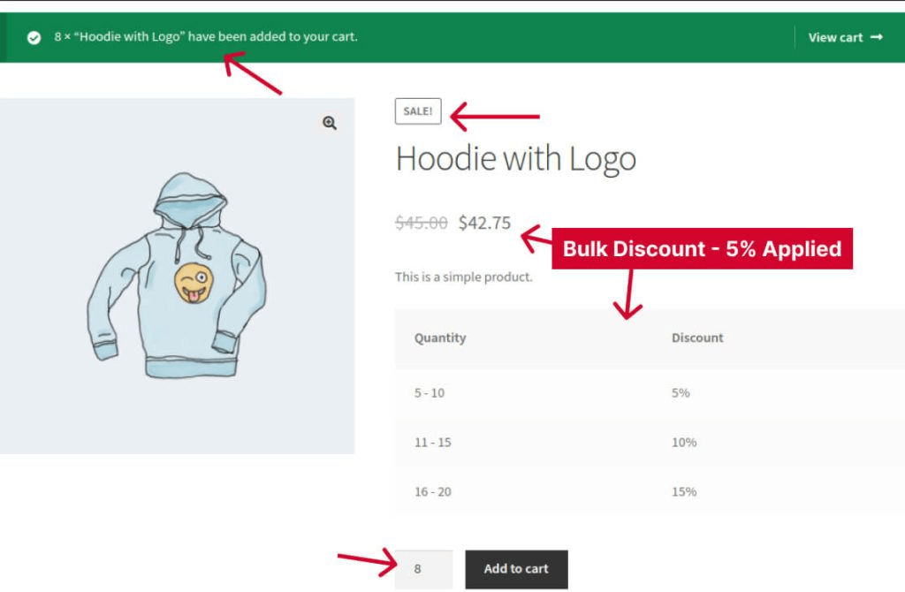Click the green cart notification message

point(203,37)
